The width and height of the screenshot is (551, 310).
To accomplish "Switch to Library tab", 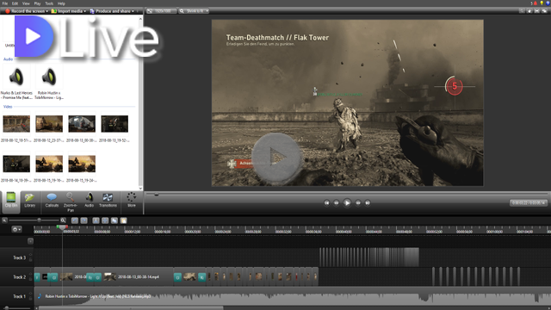I will [30, 201].
